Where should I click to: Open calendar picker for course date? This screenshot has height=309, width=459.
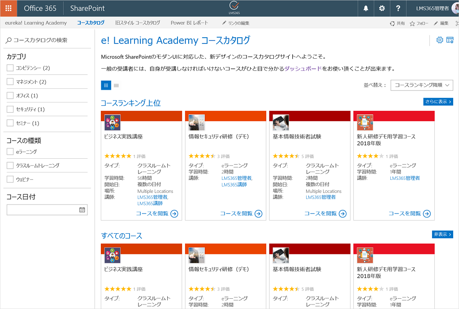pyautogui.click(x=82, y=210)
